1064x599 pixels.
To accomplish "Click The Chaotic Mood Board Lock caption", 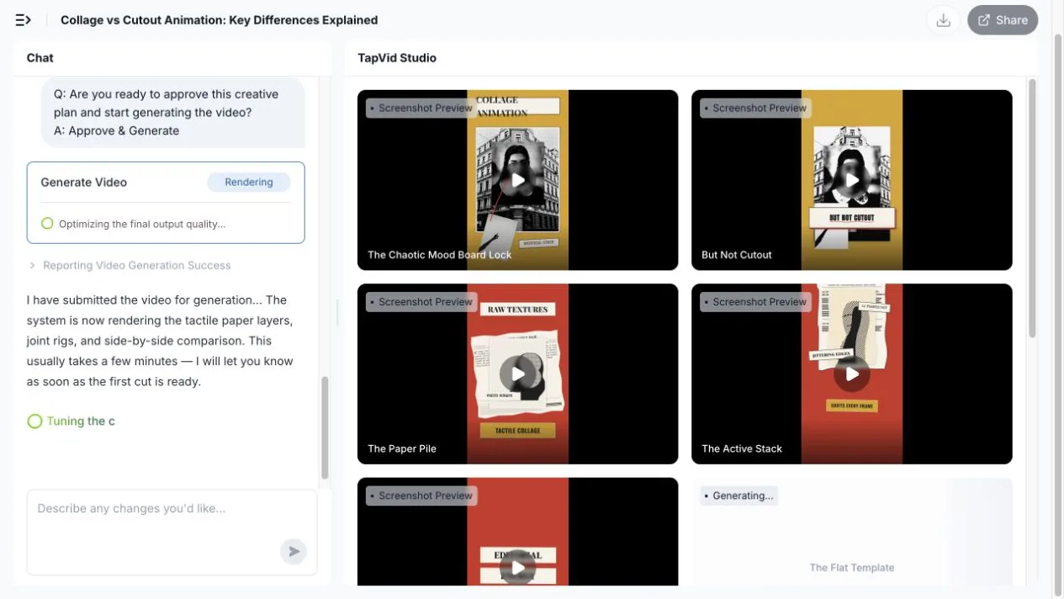I will pos(440,255).
